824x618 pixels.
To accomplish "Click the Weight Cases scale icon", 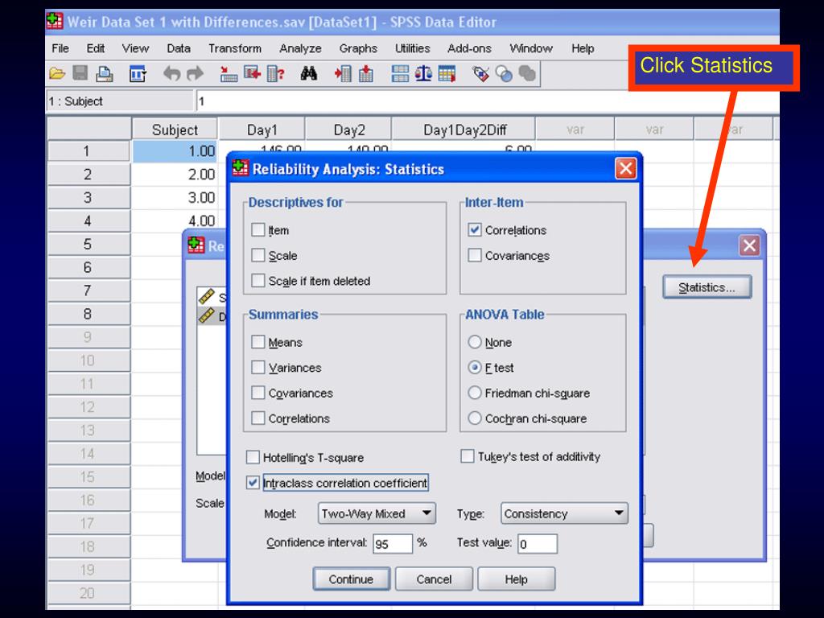I will (x=423, y=73).
